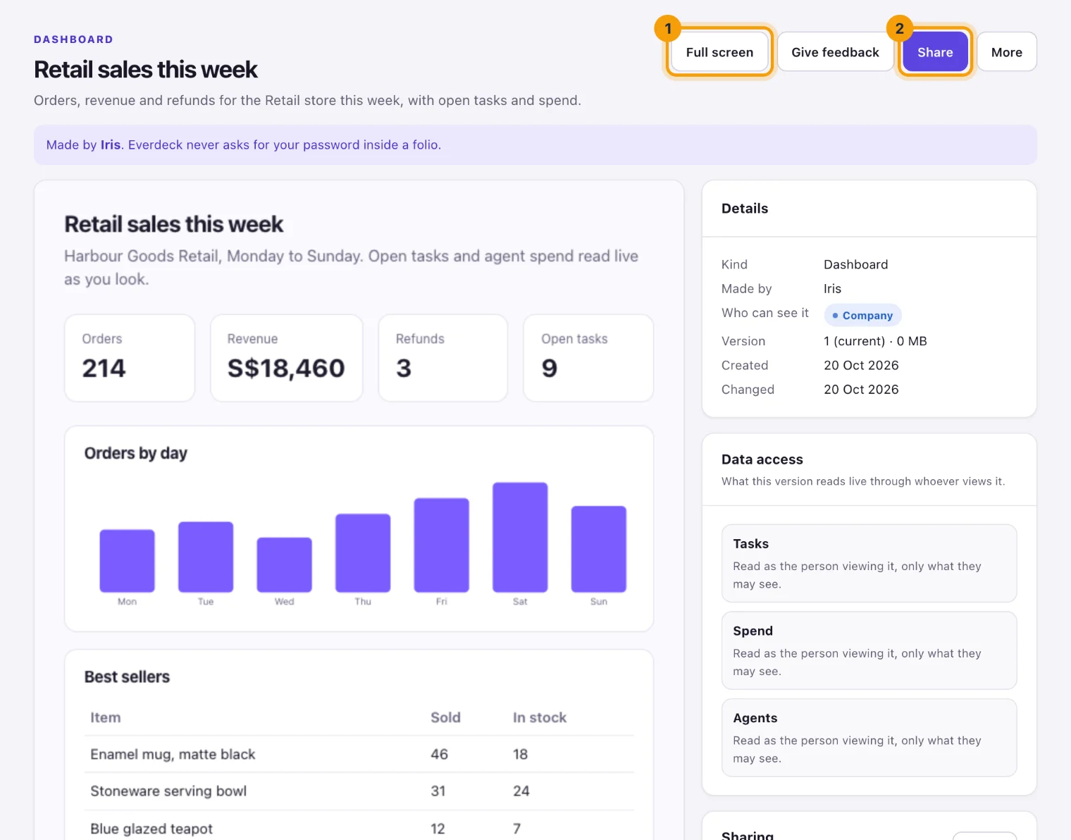Image resolution: width=1071 pixels, height=840 pixels.
Task: Click the Thu bar in the chart
Action: coord(363,553)
